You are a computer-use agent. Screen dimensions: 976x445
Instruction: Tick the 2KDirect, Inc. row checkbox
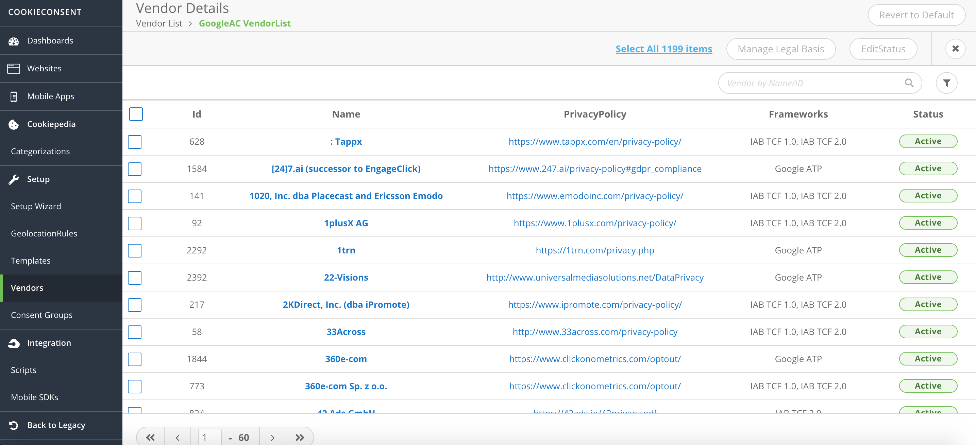[135, 305]
